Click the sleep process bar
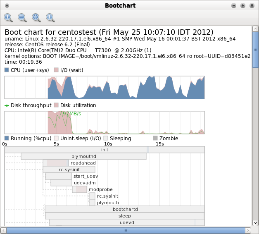Screen dimensions: 259x234 click(125, 216)
